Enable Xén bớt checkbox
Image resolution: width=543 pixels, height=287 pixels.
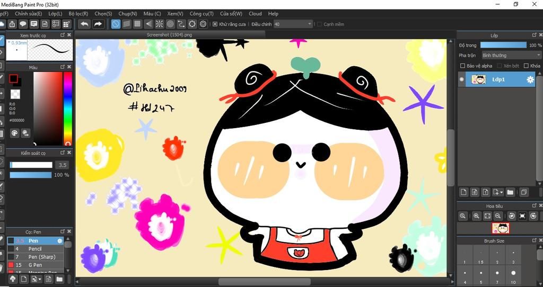500,66
